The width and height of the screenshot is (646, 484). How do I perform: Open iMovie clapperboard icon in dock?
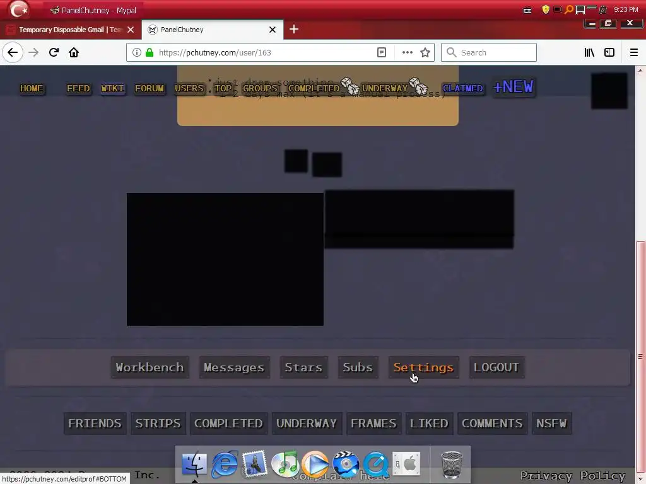(x=346, y=464)
